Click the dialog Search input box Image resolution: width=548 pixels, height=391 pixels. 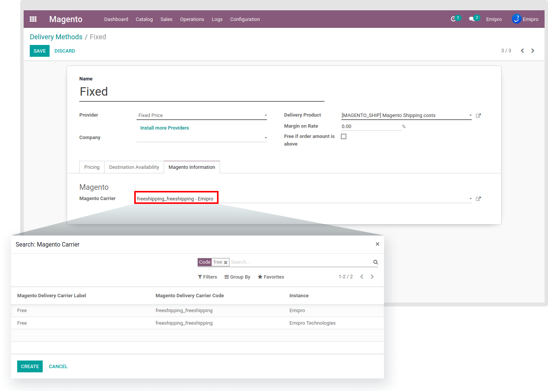click(x=301, y=262)
